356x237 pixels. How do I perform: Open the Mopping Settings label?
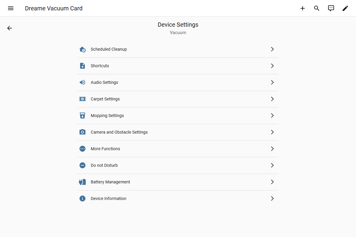(107, 116)
